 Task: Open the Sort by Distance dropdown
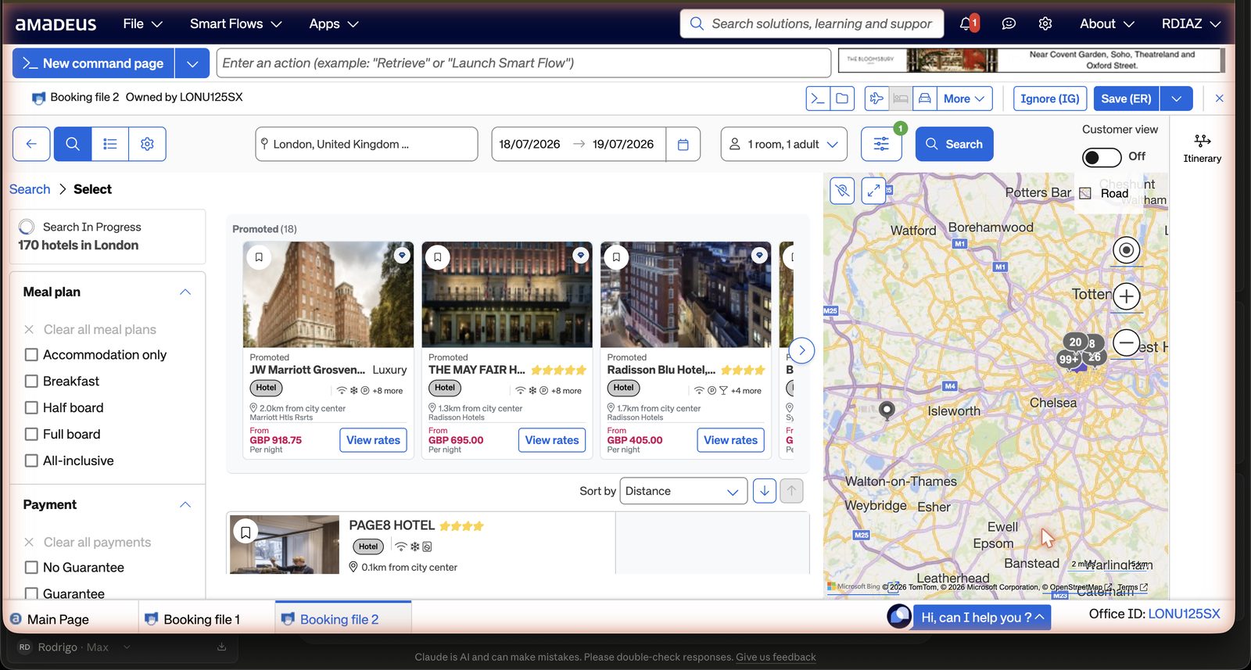point(683,491)
